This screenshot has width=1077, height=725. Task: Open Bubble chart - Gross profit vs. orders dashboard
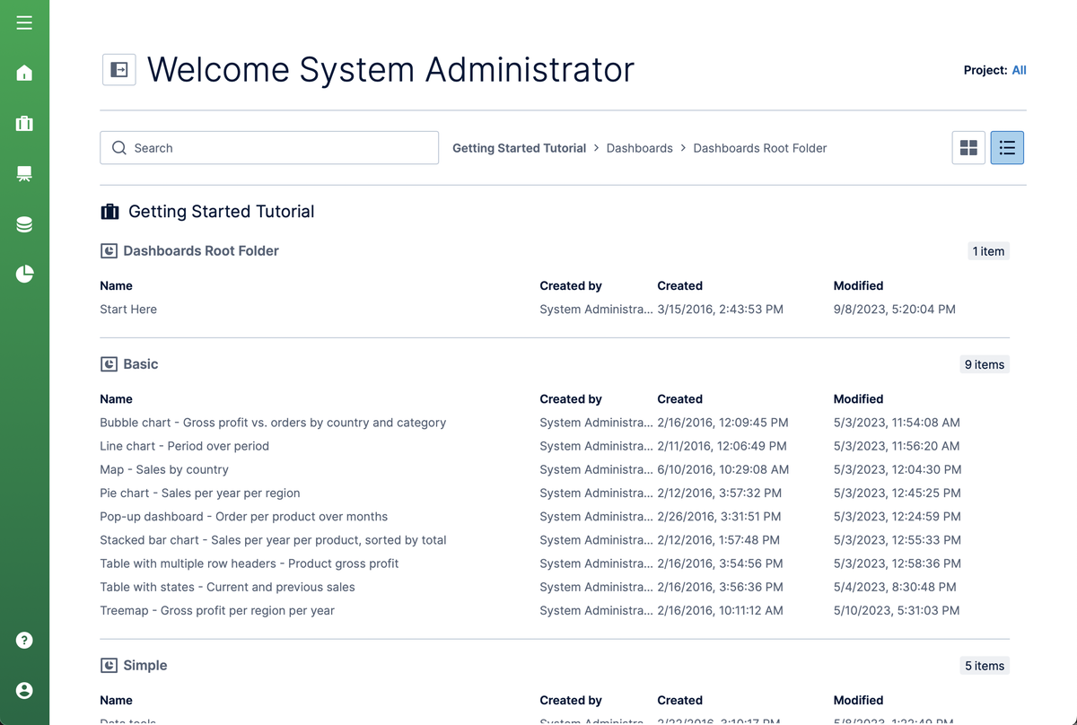(273, 423)
